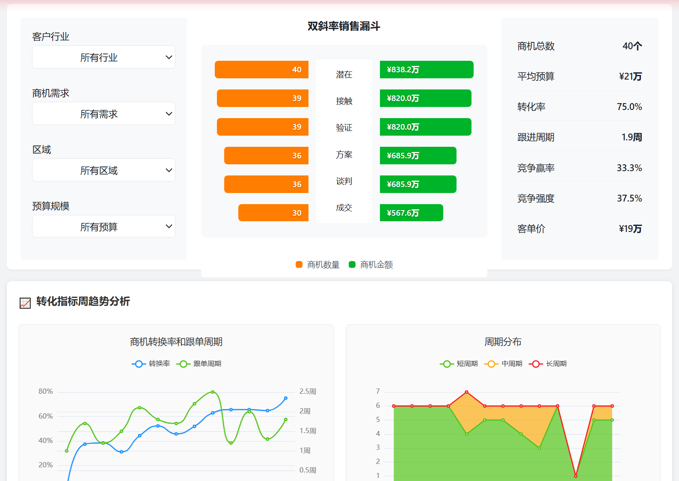This screenshot has height=481, width=679.
Task: Select the green ¥838.2万 bar
Action: pos(427,69)
